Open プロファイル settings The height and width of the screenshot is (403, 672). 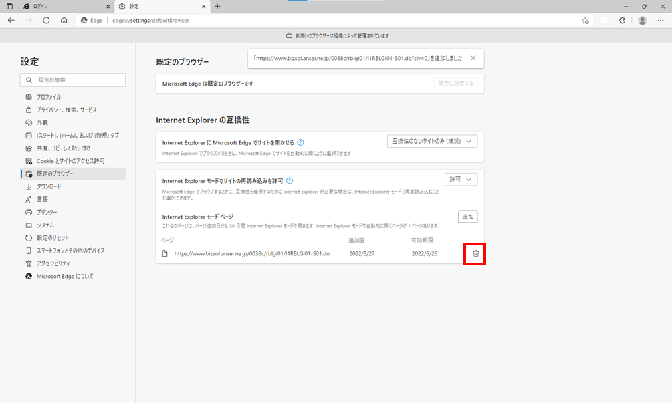pyautogui.click(x=73, y=97)
